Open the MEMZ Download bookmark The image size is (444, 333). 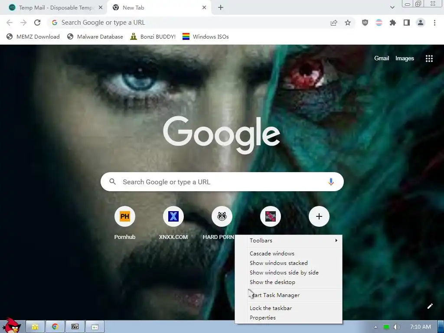(33, 36)
